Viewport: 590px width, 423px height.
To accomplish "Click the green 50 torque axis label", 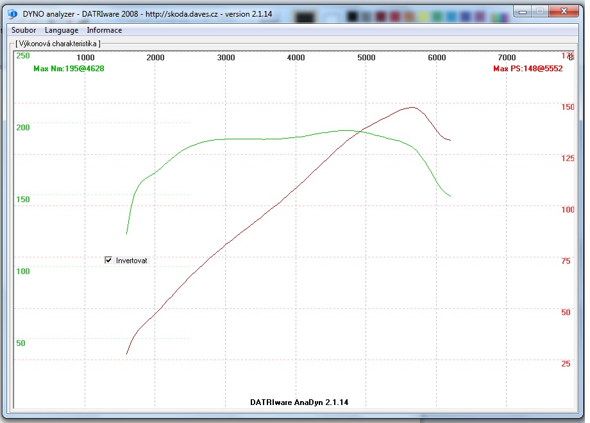I will pyautogui.click(x=21, y=343).
